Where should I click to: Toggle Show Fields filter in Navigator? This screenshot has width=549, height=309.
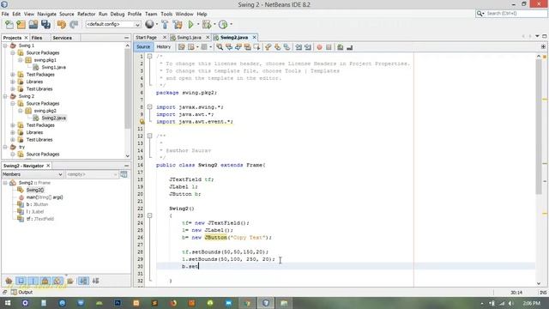point(21,281)
